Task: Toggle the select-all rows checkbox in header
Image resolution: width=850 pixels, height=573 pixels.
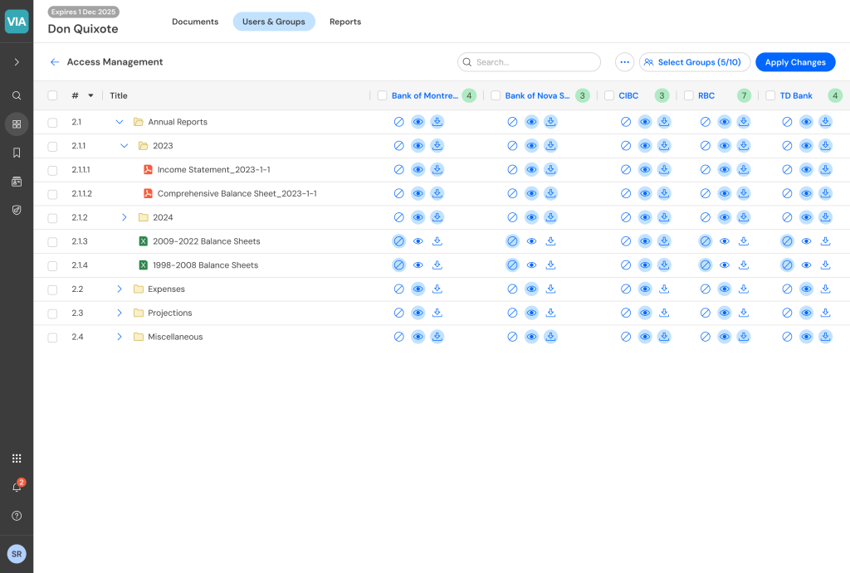Action: [52, 96]
